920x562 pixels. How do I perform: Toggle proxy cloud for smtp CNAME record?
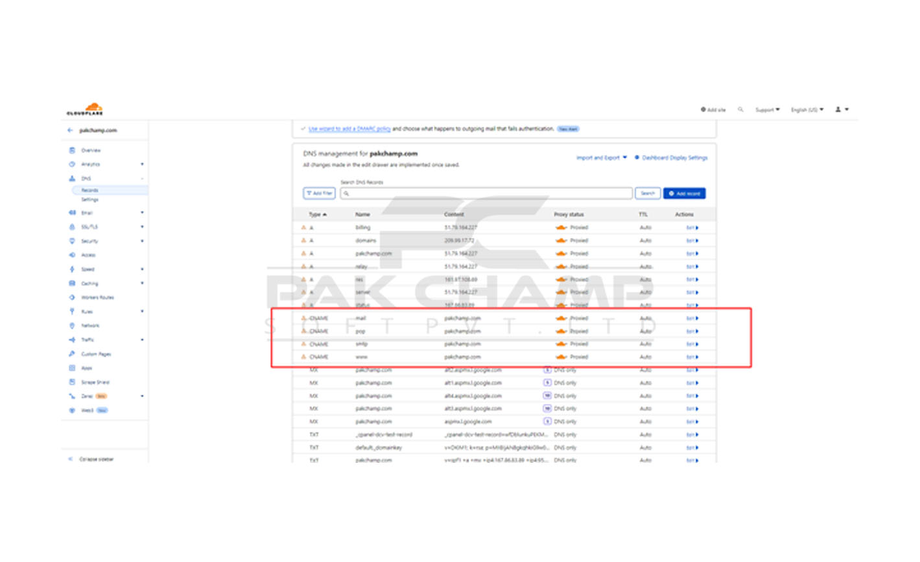point(561,344)
